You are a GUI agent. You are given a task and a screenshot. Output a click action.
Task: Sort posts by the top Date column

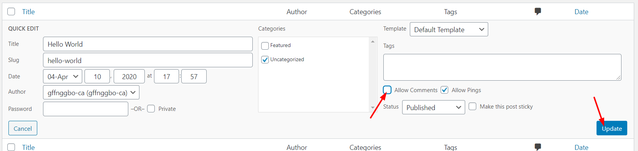tap(581, 12)
